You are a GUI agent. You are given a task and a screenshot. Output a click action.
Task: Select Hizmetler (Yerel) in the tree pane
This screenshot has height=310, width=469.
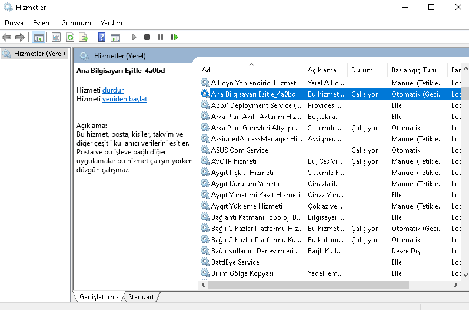tap(34, 54)
